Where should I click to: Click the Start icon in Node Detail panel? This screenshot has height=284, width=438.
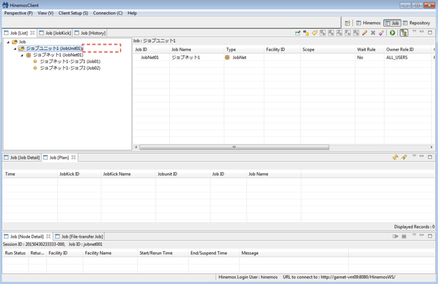(x=395, y=236)
